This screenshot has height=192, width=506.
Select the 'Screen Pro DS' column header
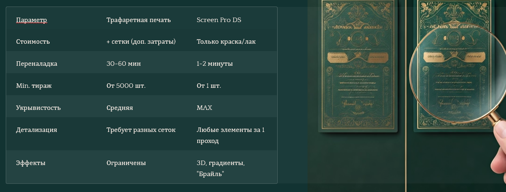pos(219,20)
